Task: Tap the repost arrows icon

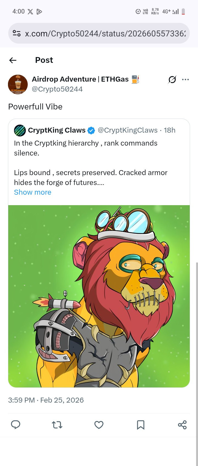Action: pos(57,425)
